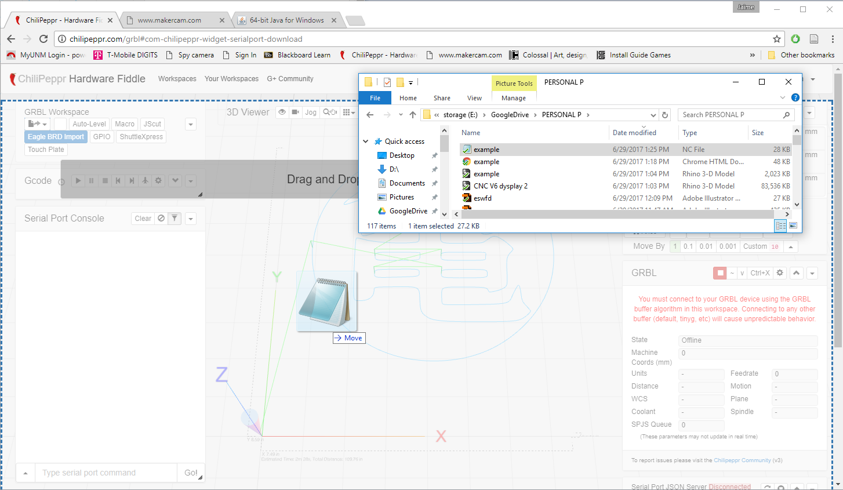Open Your Workspaces menu
Viewport: 843px width, 490px height.
pyautogui.click(x=231, y=79)
